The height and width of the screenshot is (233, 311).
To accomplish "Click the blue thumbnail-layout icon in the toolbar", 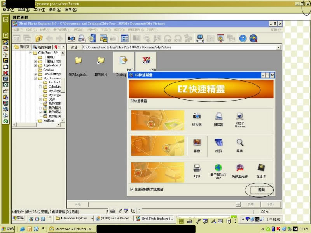I will point(125,38).
